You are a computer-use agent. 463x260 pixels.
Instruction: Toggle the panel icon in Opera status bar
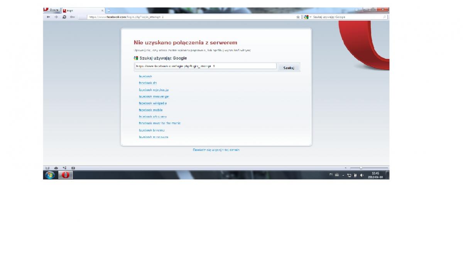click(47, 168)
